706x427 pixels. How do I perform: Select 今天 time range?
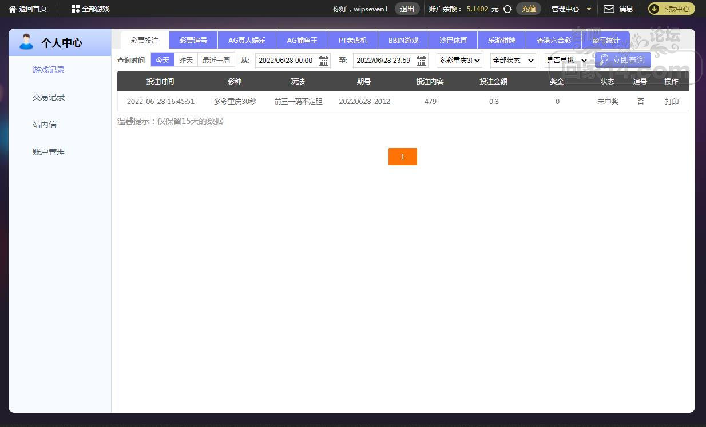162,60
